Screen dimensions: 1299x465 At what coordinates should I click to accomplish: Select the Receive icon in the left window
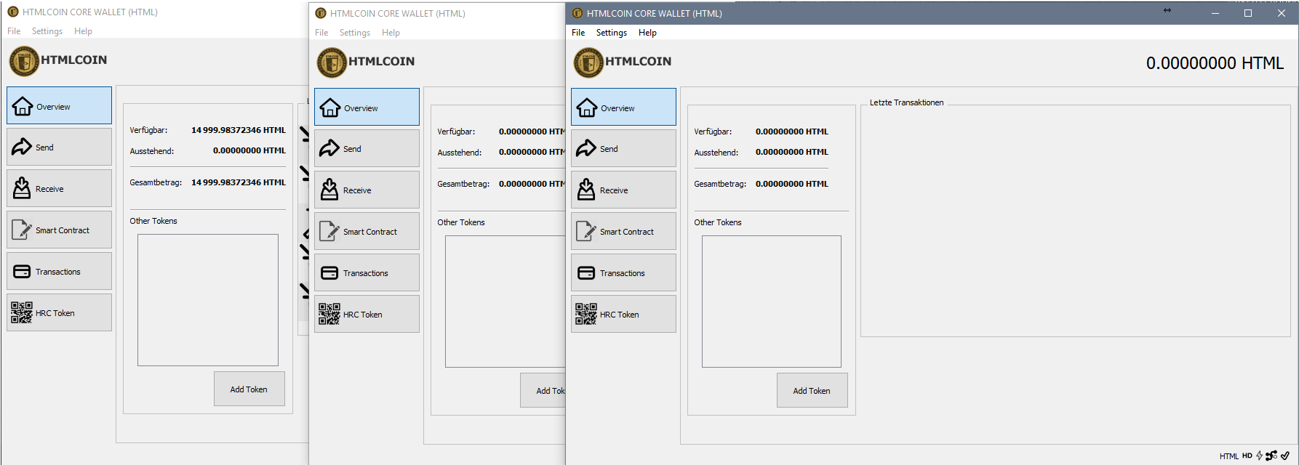click(x=22, y=188)
